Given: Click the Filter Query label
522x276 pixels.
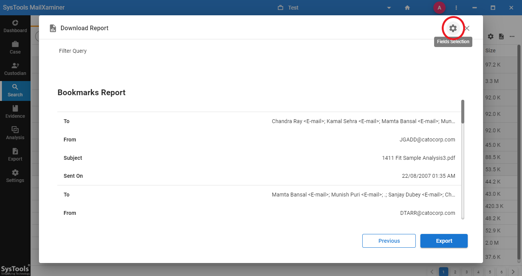Looking at the screenshot, I should (x=73, y=51).
